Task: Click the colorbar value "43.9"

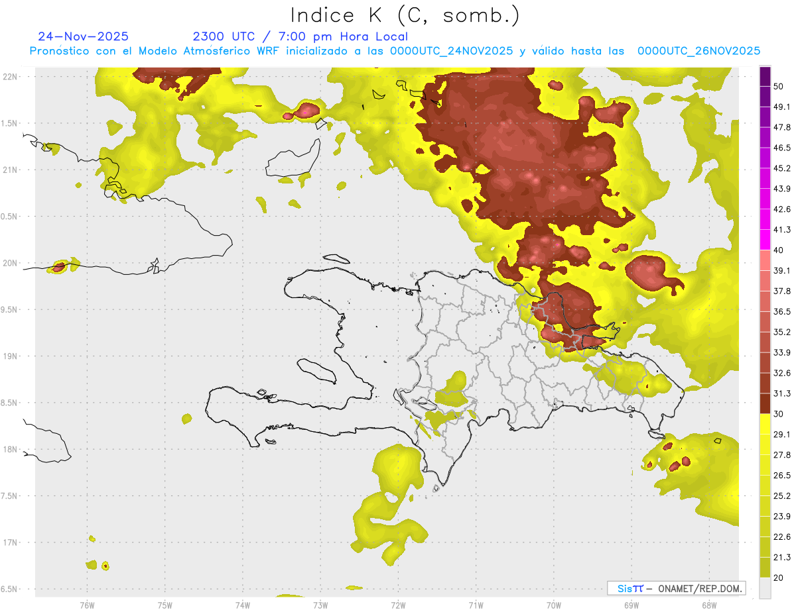Action: [782, 189]
